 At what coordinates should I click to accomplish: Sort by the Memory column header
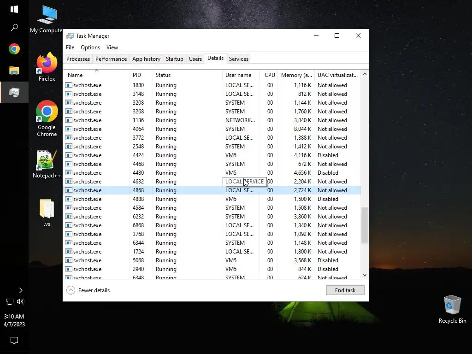pyautogui.click(x=296, y=75)
